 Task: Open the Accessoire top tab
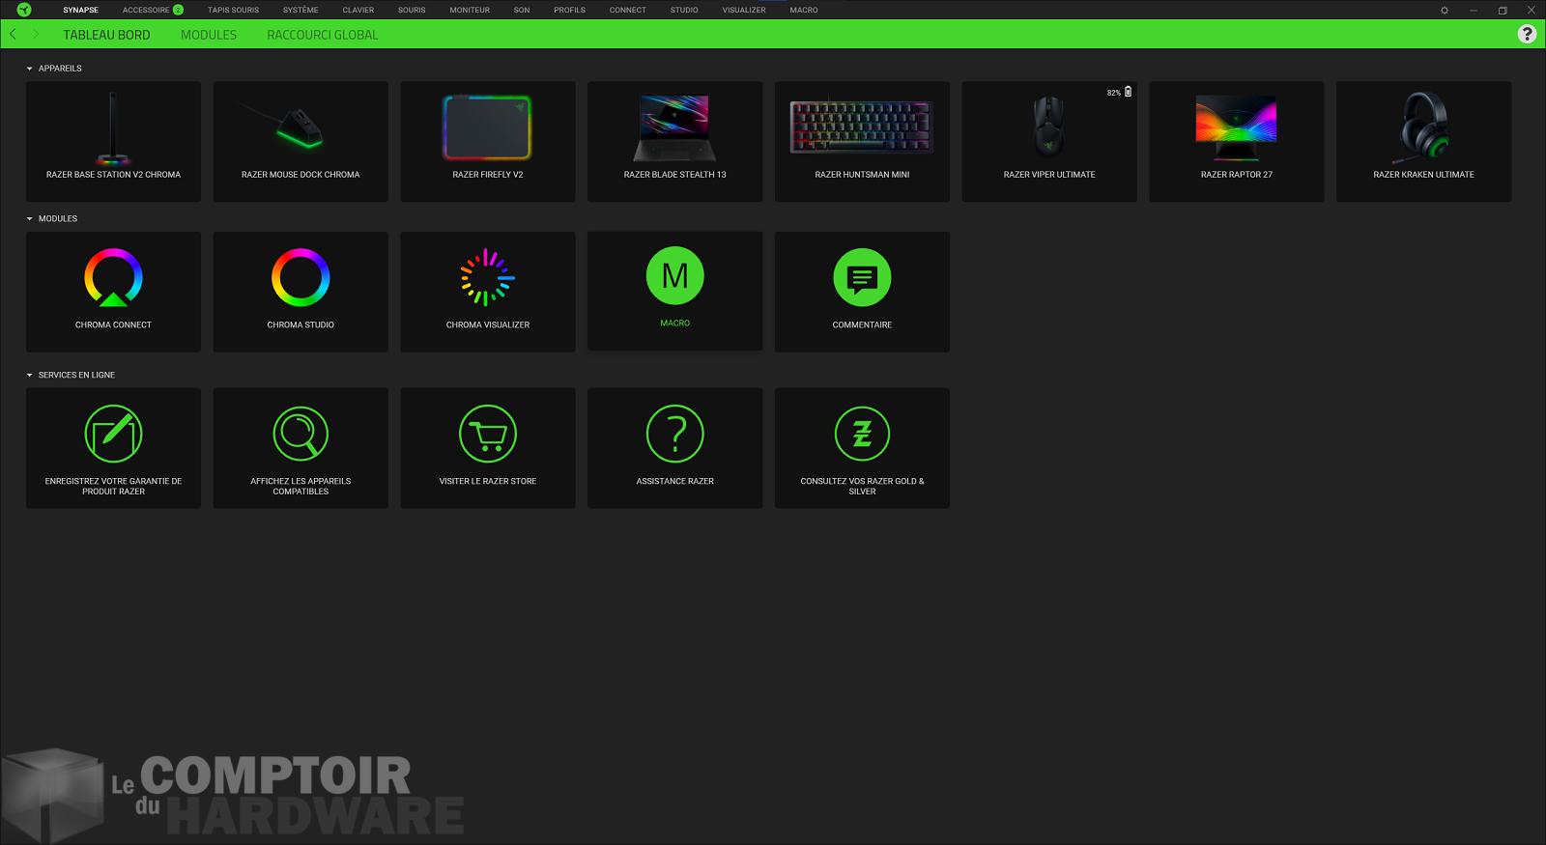click(146, 10)
